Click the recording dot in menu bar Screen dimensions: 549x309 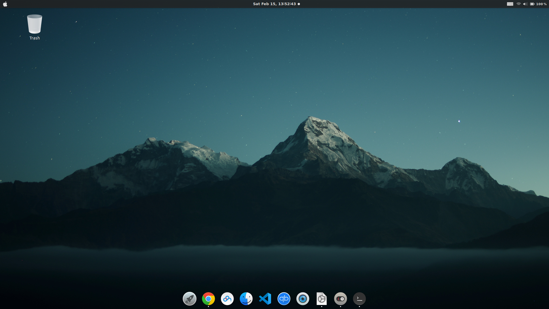300,4
